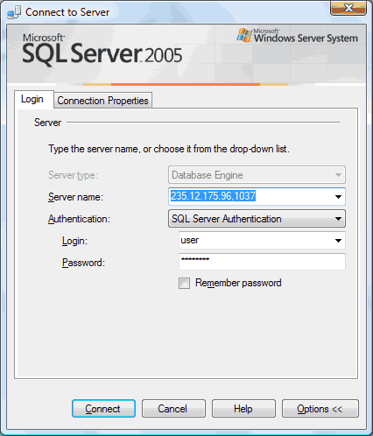This screenshot has width=373, height=436.
Task: Click the 'Server name:' label
Action: 75,197
